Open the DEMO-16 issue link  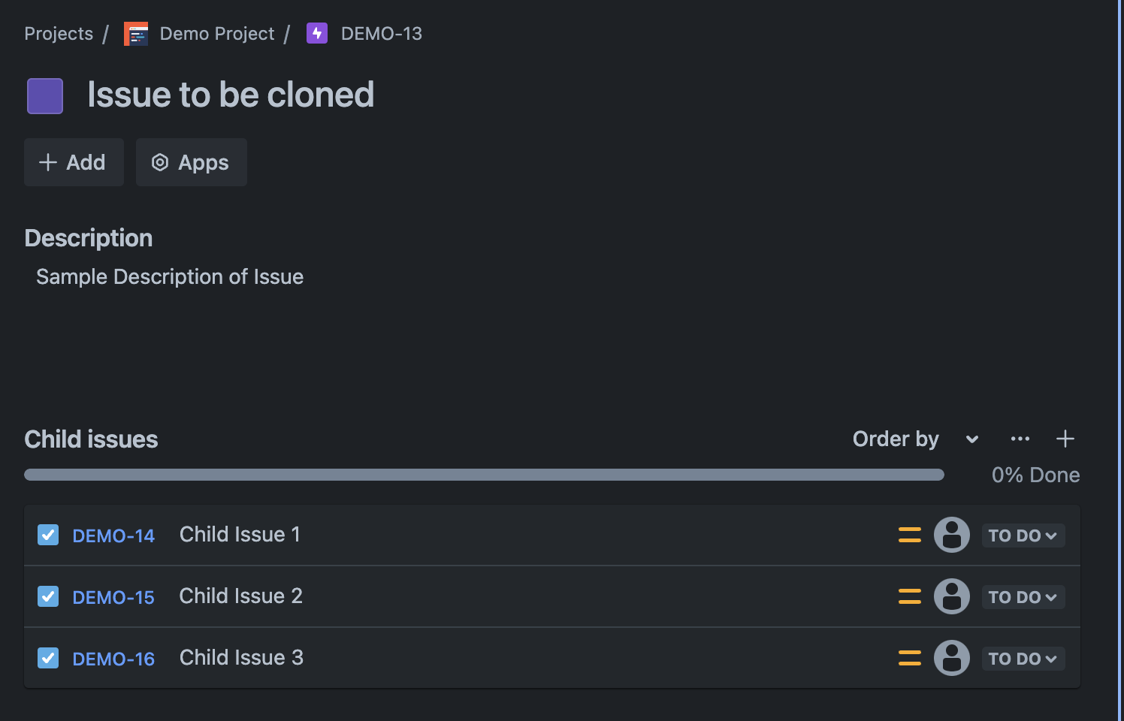point(113,659)
